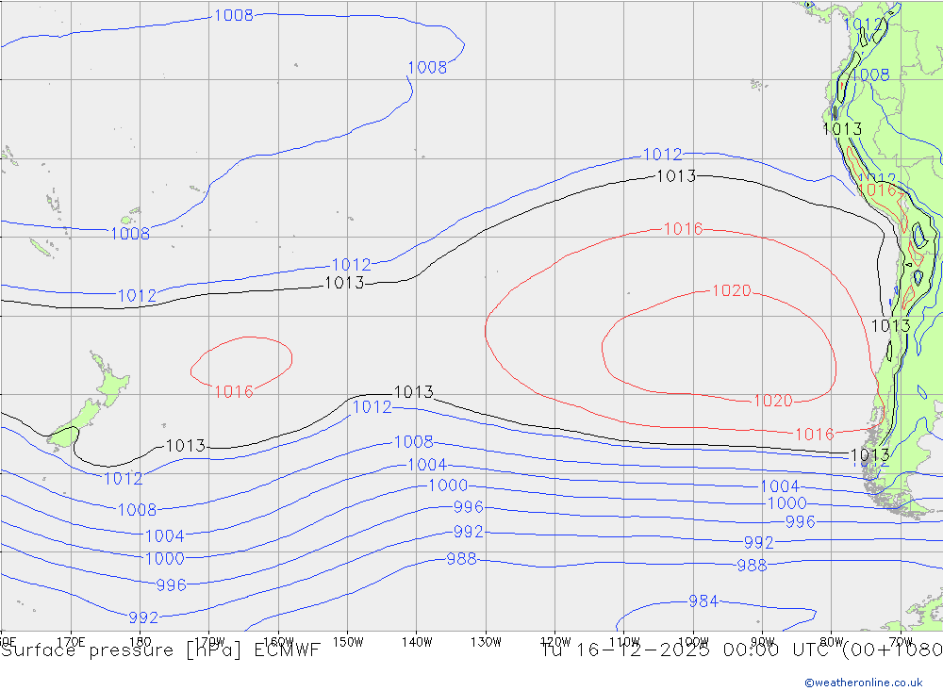Select the 150W longitude label

pyautogui.click(x=348, y=642)
